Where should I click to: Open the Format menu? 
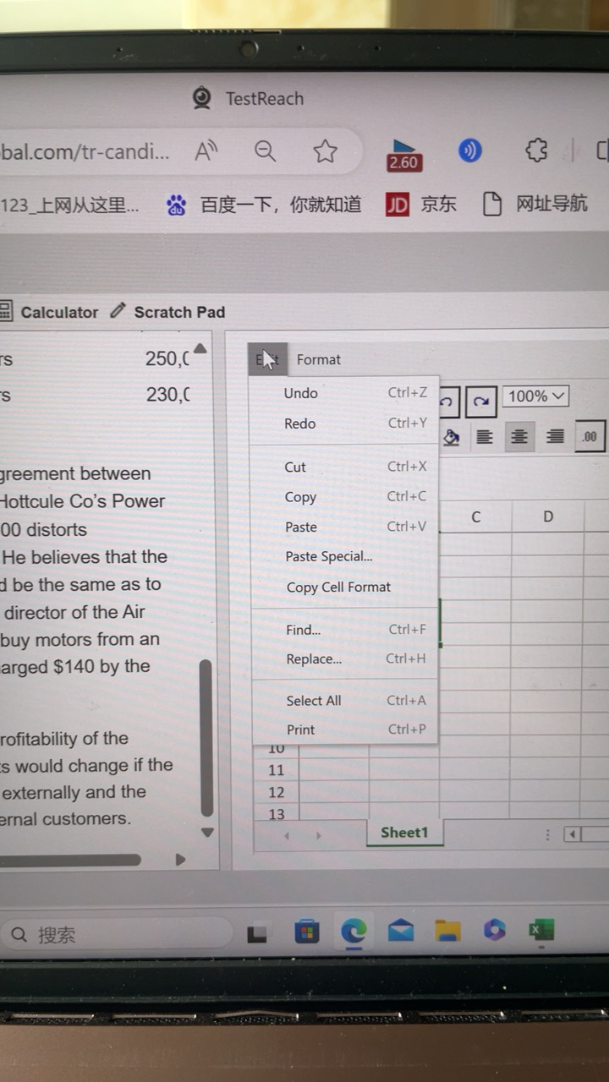pyautogui.click(x=319, y=359)
